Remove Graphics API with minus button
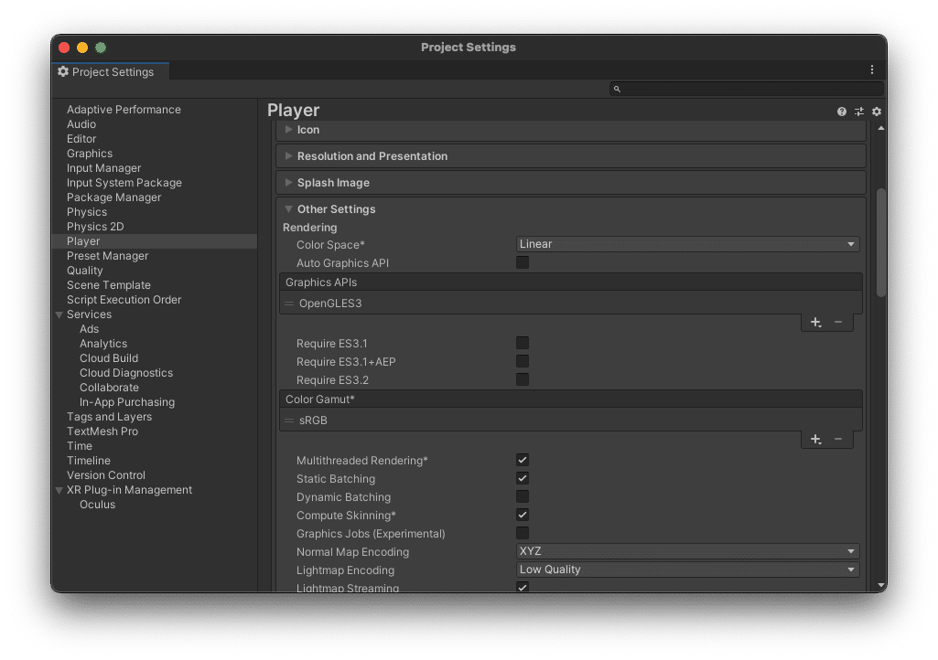 838,322
